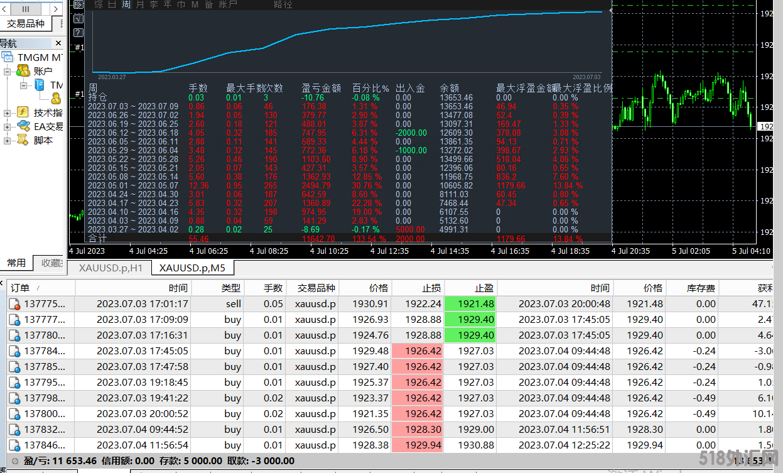Image resolution: width=783 pixels, height=473 pixels.
Task: Select the 综 summary option on the overlay
Action: (x=99, y=4)
